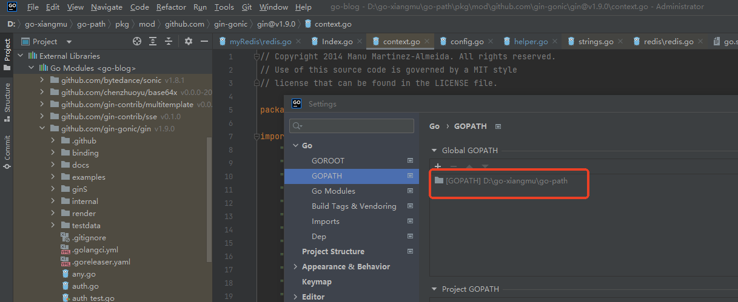Open the Tools menu
The height and width of the screenshot is (302, 738).
point(224,7)
